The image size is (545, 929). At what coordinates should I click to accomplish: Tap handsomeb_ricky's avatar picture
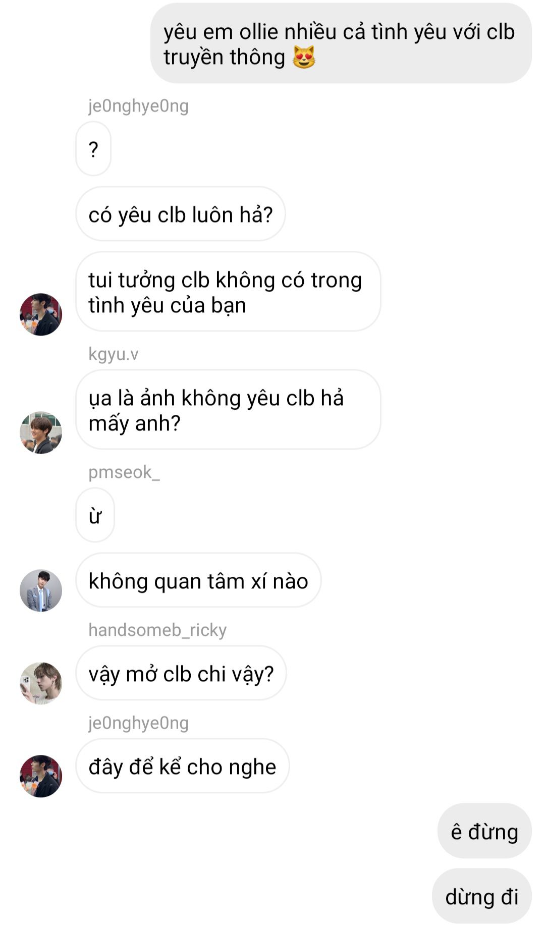point(41,683)
